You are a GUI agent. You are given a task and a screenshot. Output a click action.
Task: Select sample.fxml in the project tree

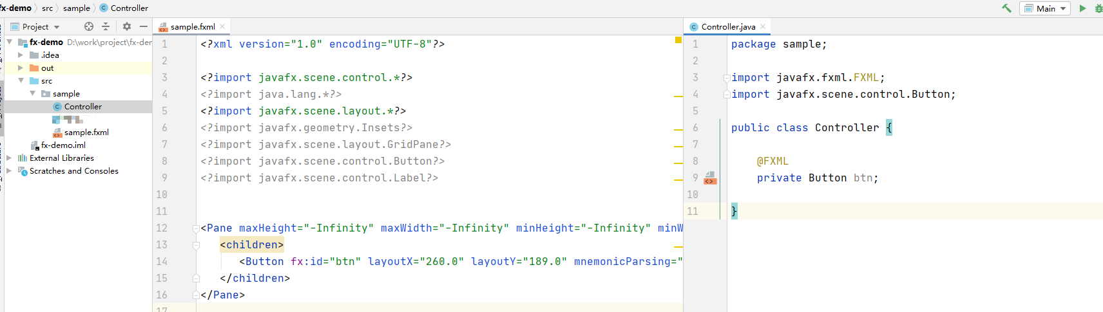pyautogui.click(x=86, y=132)
